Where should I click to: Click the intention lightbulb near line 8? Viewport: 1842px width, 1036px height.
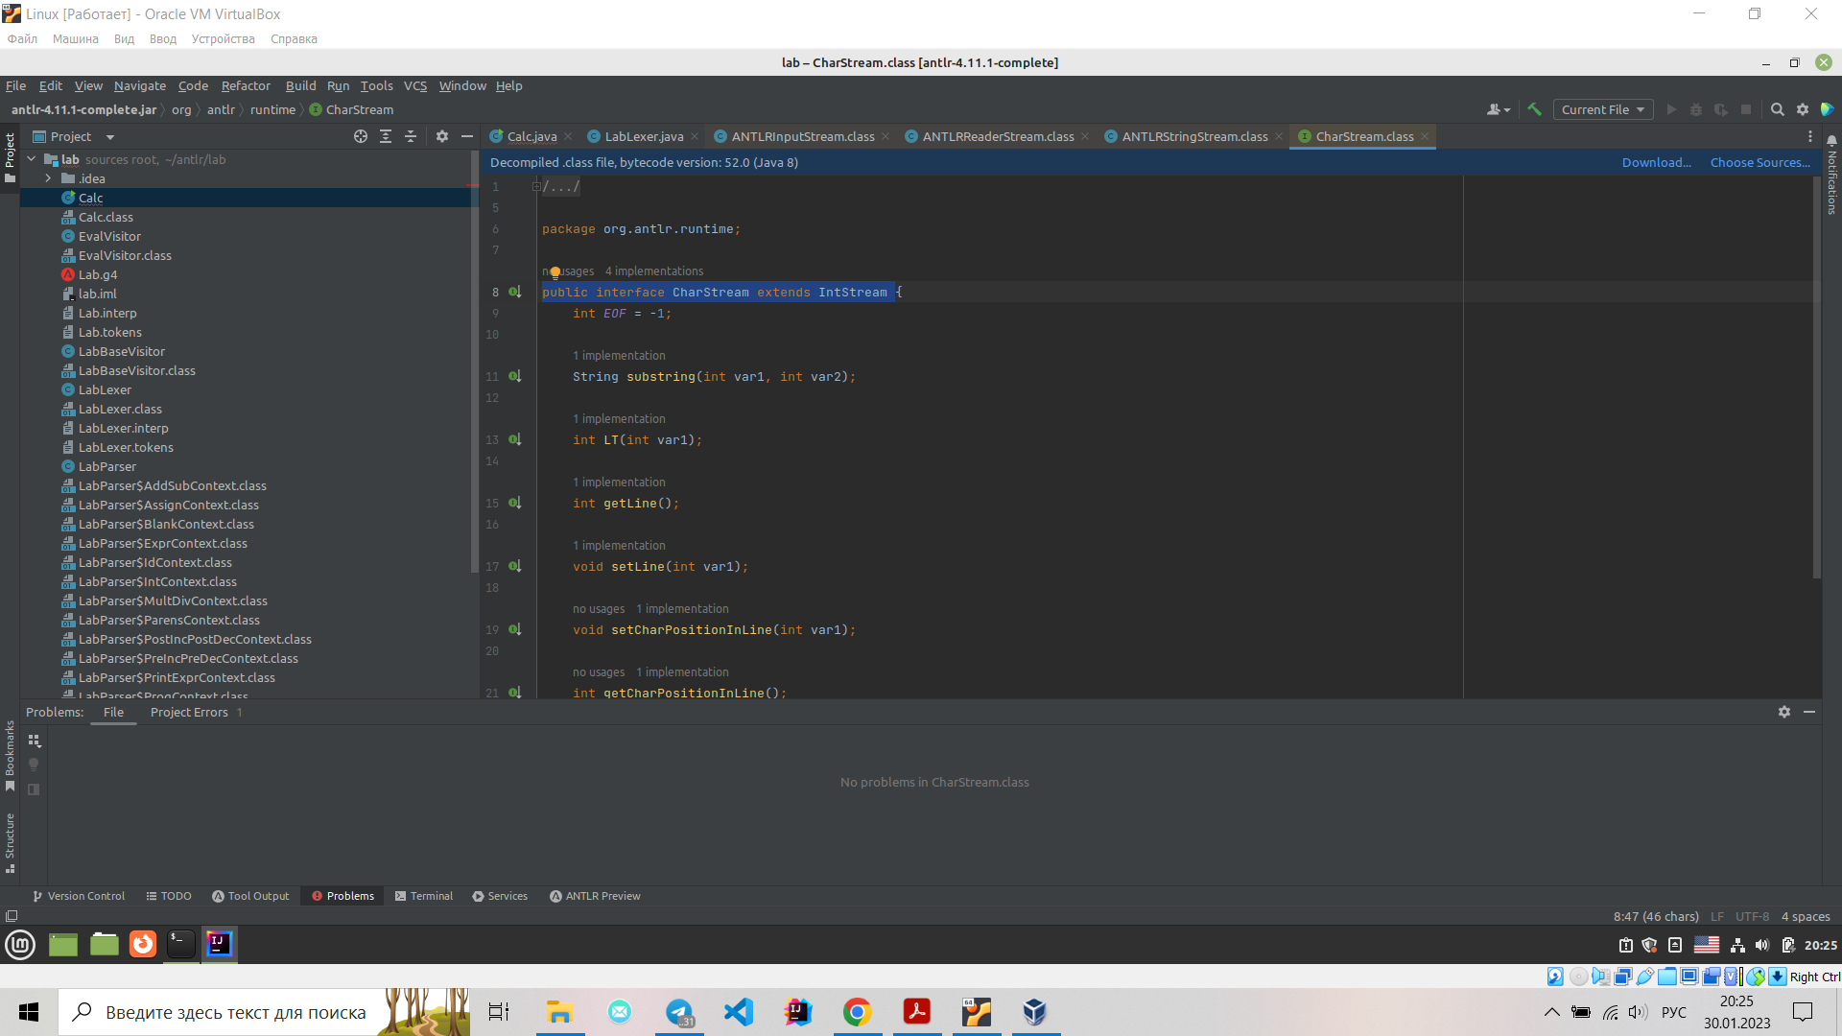coord(555,273)
